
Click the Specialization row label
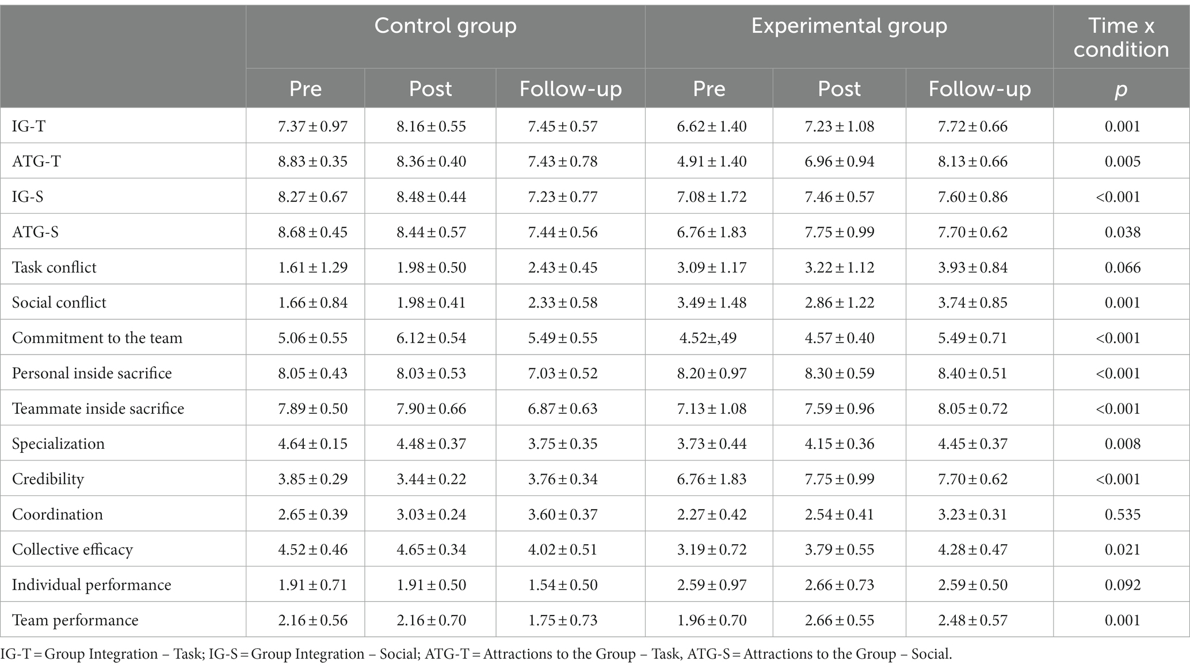tap(58, 444)
